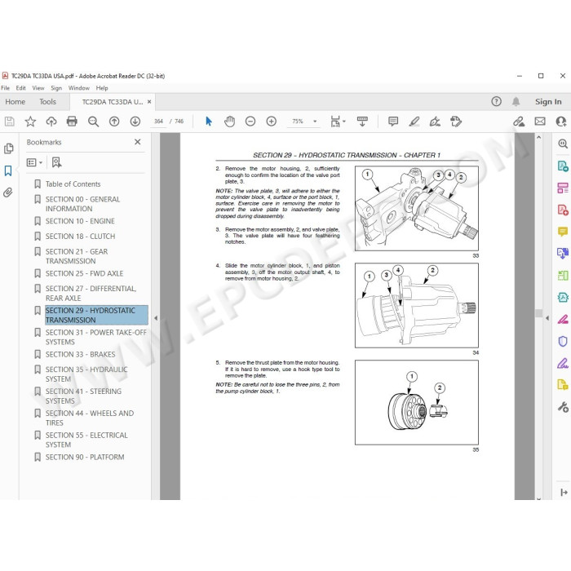Screen dimensions: 571x571
Task: Open the right-pane Search tool
Action: 563,144
